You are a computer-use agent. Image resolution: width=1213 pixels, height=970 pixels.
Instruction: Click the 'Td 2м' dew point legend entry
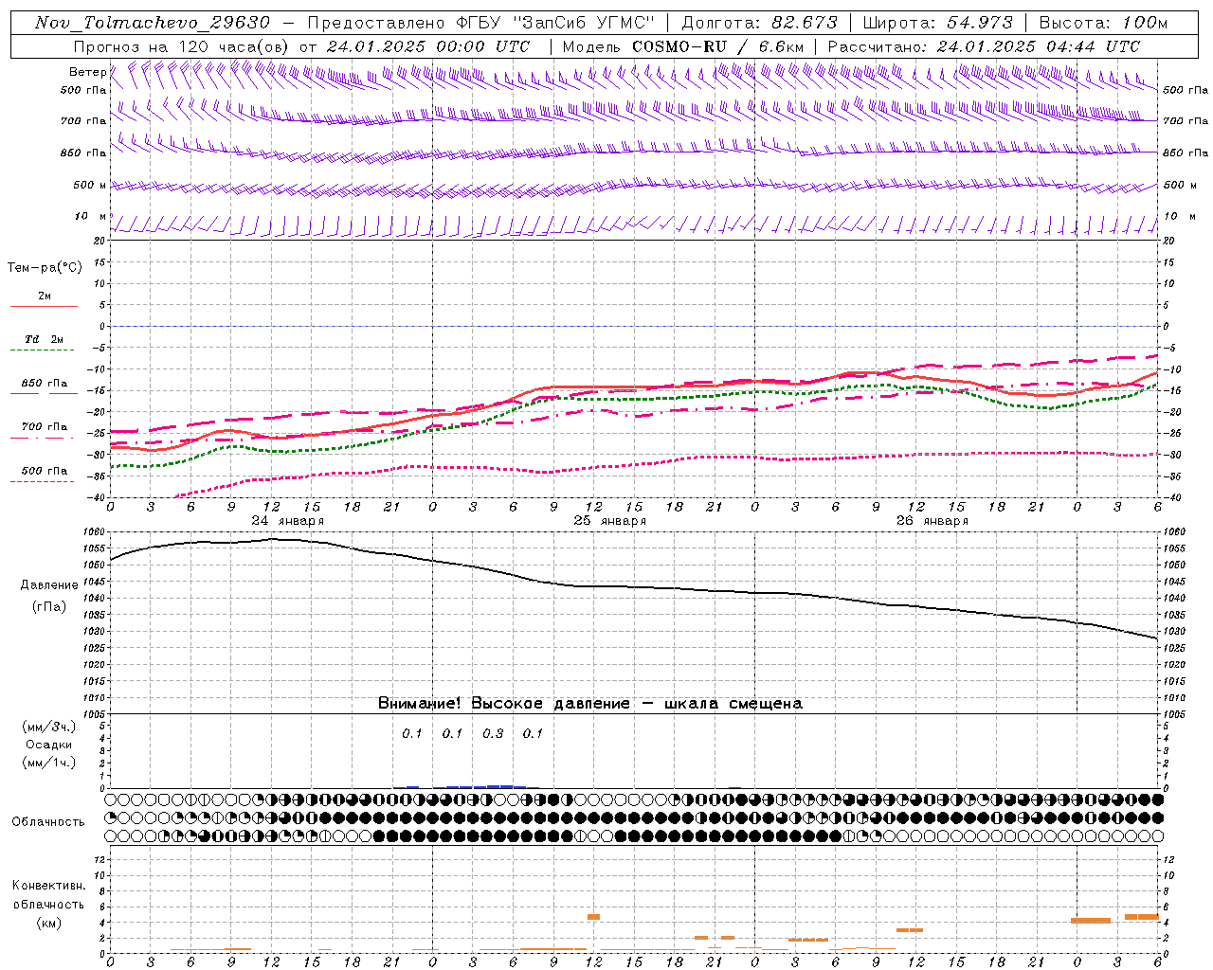pyautogui.click(x=45, y=339)
